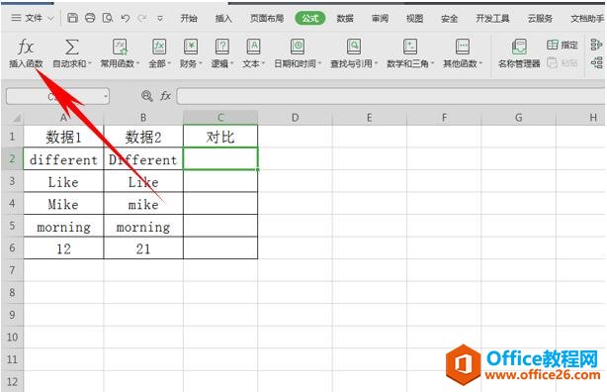Click the Redo arrow icon
Image resolution: width=607 pixels, height=392 pixels.
(x=142, y=18)
